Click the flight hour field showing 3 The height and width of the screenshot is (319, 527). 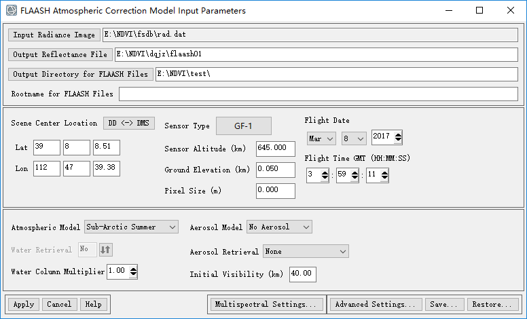pyautogui.click(x=314, y=175)
